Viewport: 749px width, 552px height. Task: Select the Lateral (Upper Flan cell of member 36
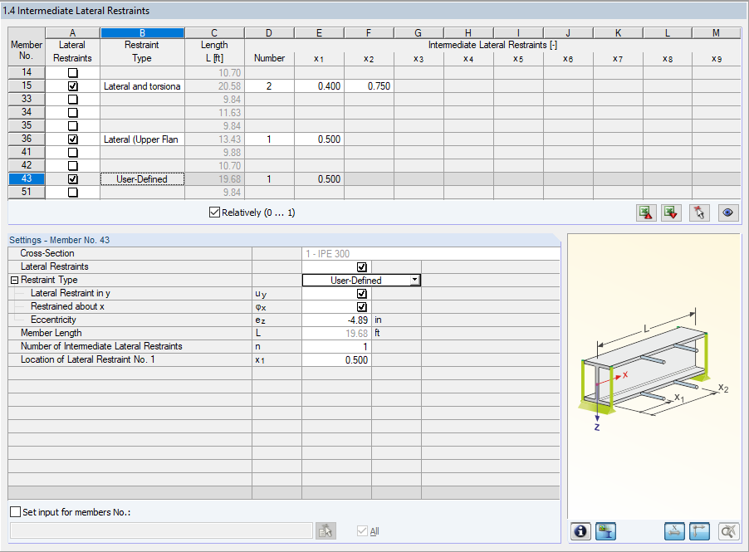coord(142,139)
